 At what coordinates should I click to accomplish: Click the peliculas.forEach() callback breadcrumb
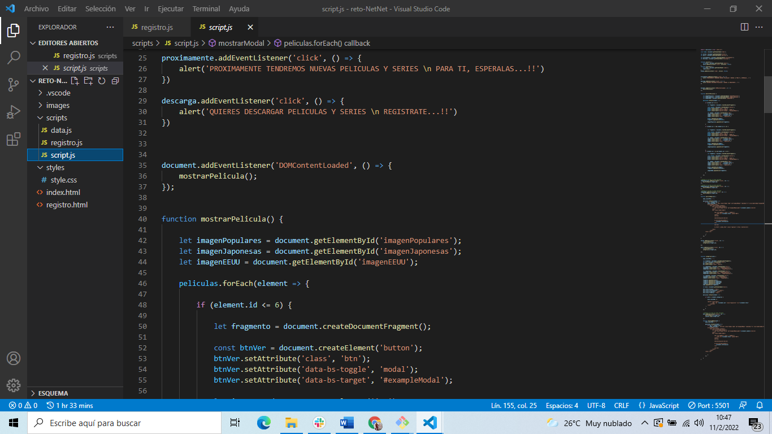pos(322,43)
